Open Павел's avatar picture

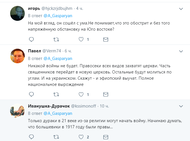tap(17, 55)
